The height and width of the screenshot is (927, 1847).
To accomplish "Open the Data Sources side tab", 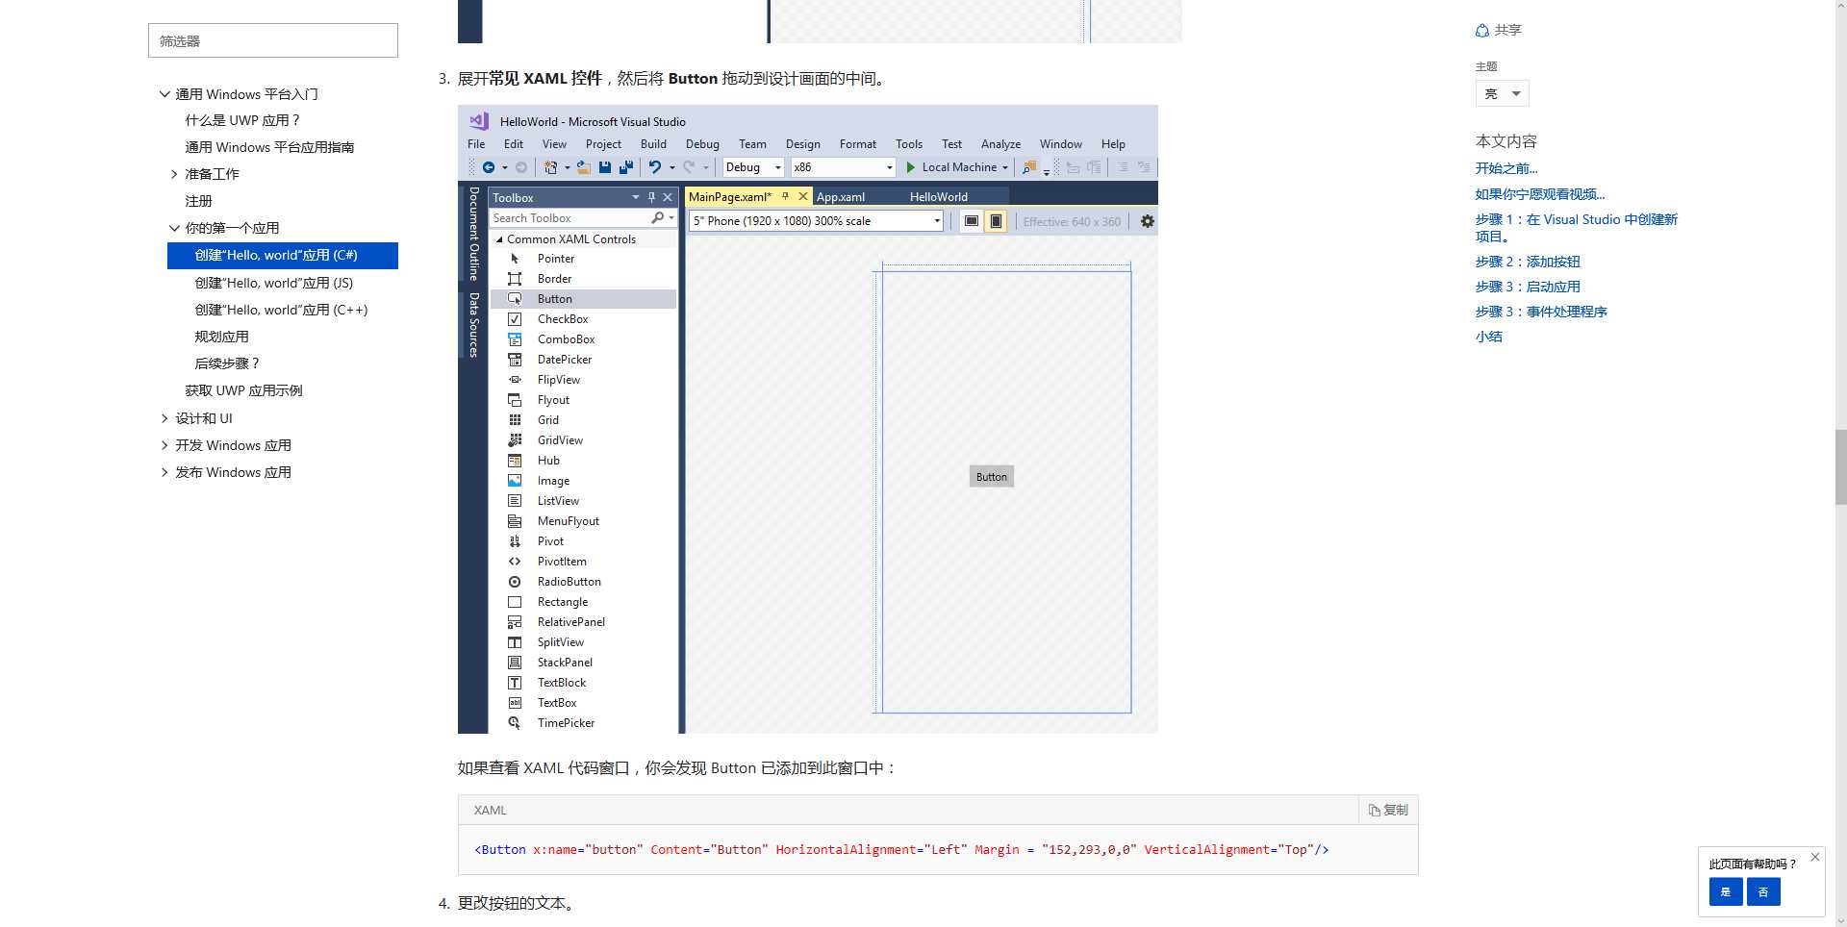I will [x=473, y=325].
